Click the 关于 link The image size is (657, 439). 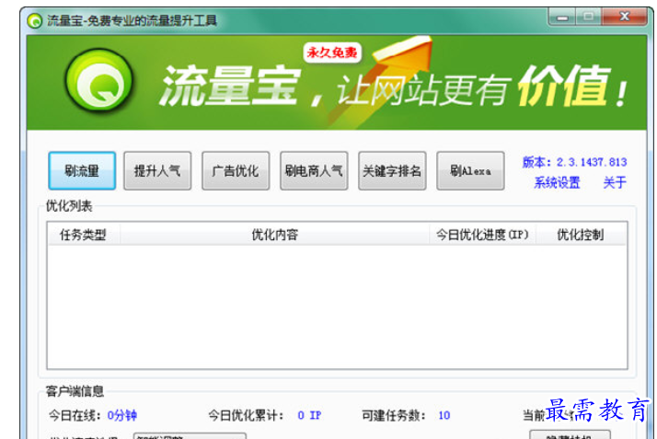[615, 182]
